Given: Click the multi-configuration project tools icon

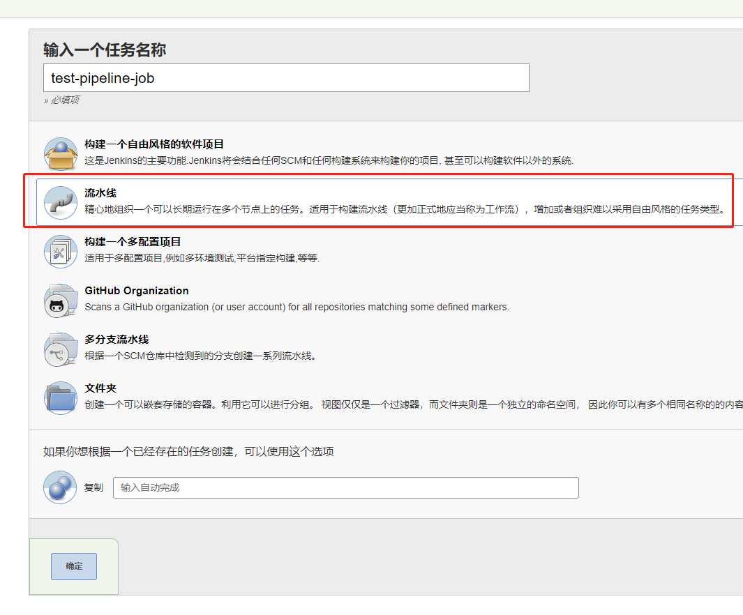Looking at the screenshot, I should [60, 251].
